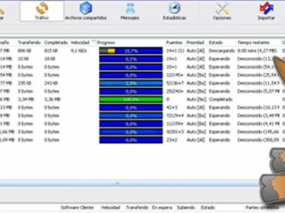Sort downloads by Completado column
This screenshot has height=213, width=285.
(56, 43)
